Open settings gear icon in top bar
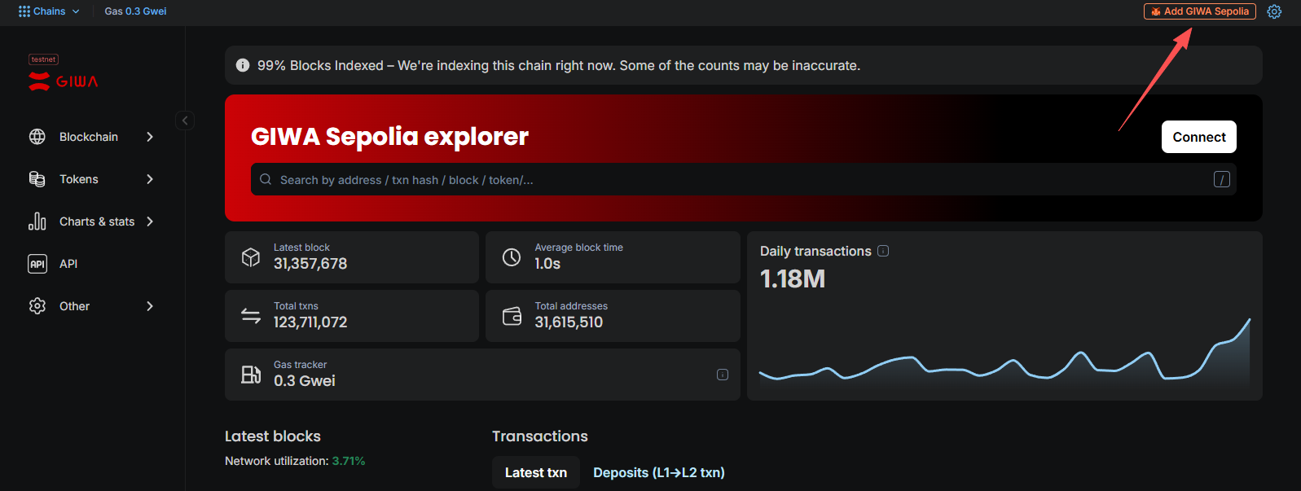Viewport: 1301px width, 491px height. tap(1274, 11)
